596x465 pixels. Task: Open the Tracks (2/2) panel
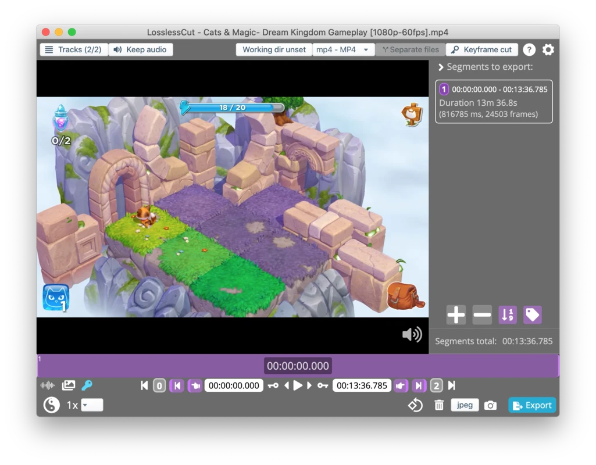coord(74,50)
